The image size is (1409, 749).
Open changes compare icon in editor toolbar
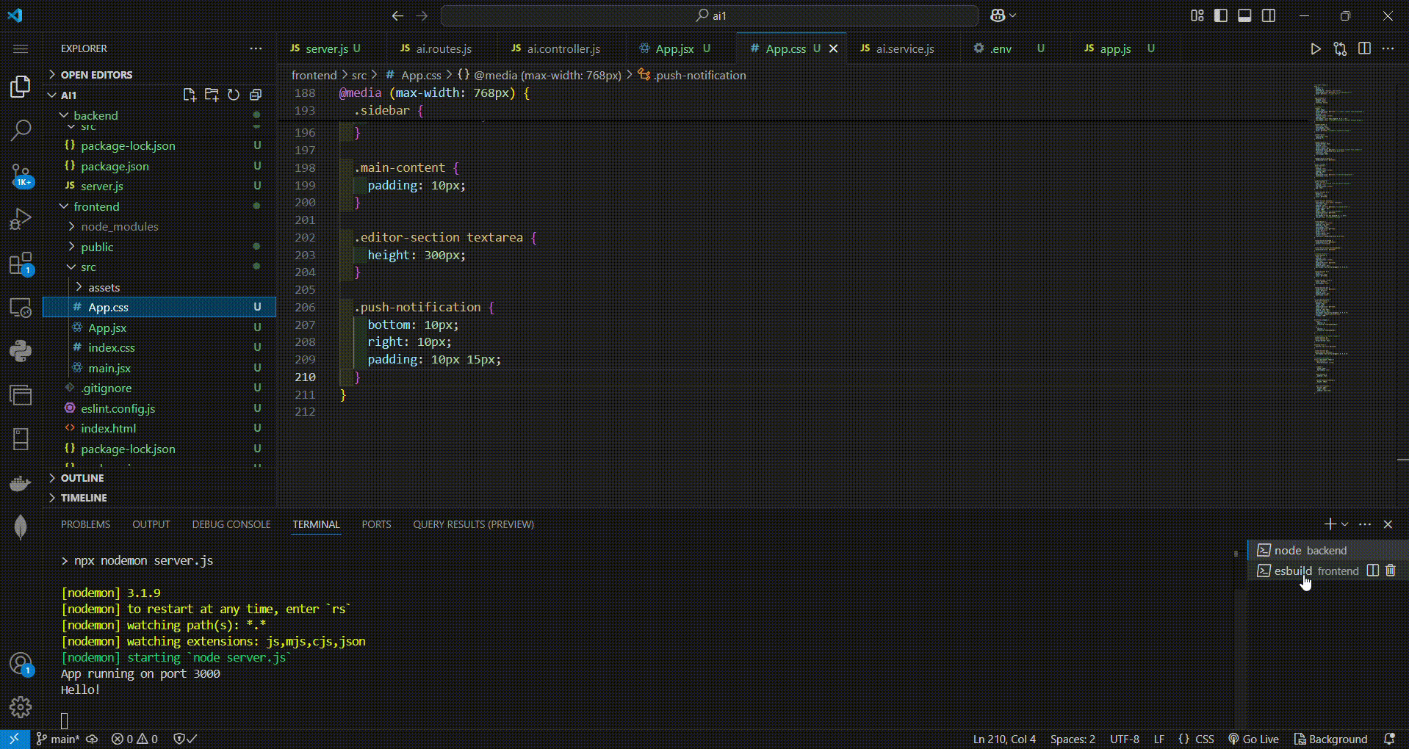click(1340, 48)
